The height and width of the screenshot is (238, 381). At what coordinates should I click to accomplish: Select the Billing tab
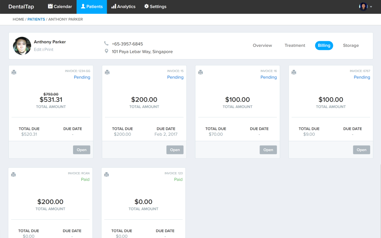tap(324, 45)
